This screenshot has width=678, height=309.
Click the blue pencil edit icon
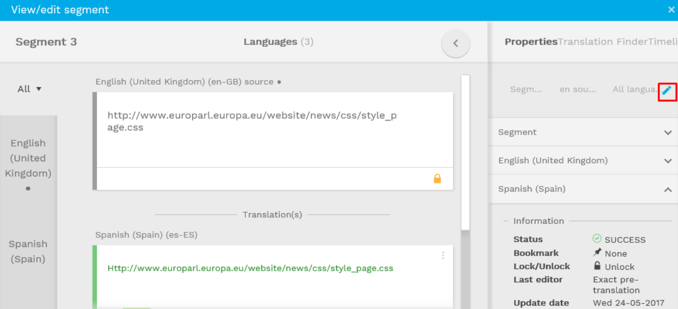pos(667,90)
